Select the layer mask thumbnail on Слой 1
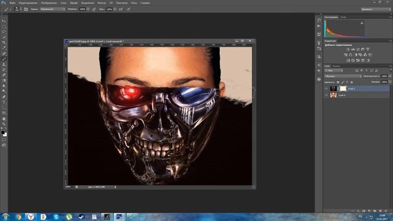 [x=343, y=88]
